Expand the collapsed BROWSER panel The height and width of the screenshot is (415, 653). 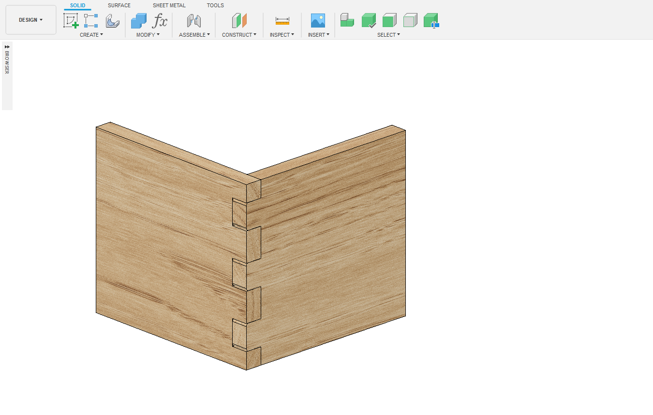(x=7, y=47)
